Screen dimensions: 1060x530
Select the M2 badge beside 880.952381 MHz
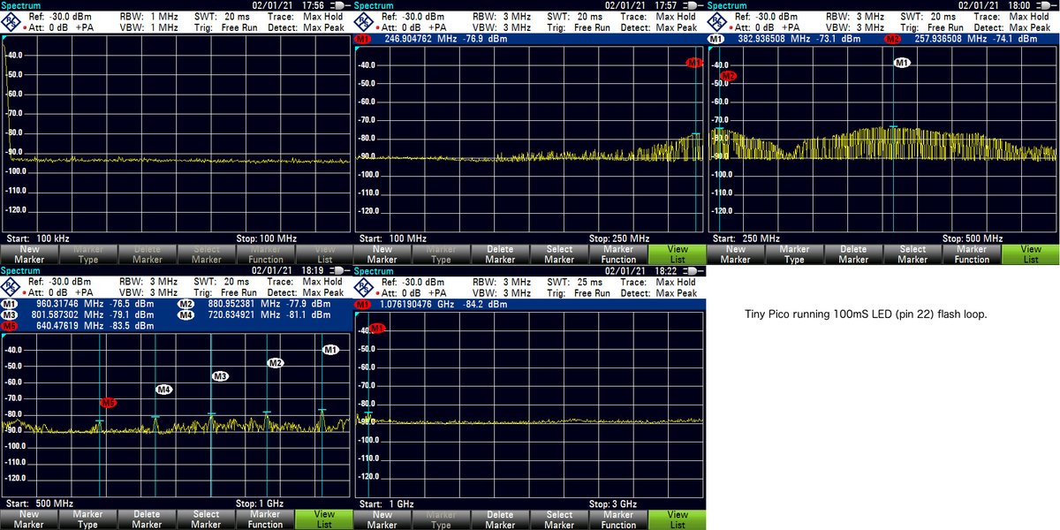(x=186, y=305)
